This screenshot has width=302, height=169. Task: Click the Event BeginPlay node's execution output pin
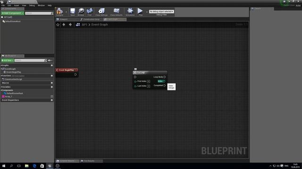point(75,74)
